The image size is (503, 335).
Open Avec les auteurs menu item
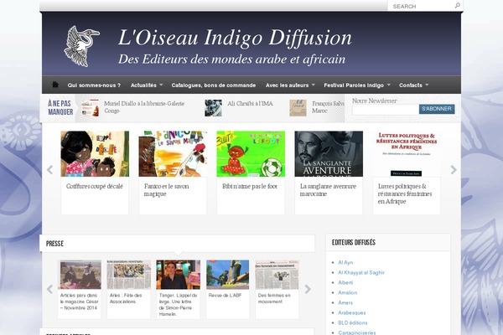(287, 85)
